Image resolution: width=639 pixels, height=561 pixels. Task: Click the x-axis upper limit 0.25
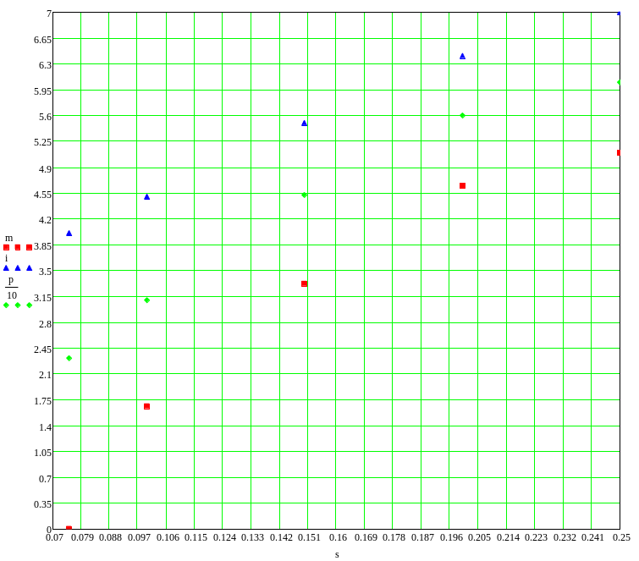(x=621, y=537)
